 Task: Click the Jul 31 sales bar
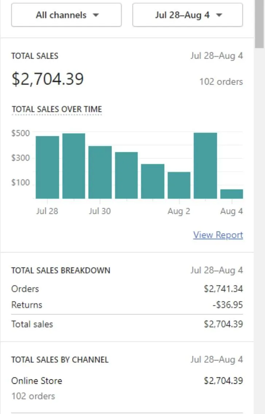pos(126,175)
